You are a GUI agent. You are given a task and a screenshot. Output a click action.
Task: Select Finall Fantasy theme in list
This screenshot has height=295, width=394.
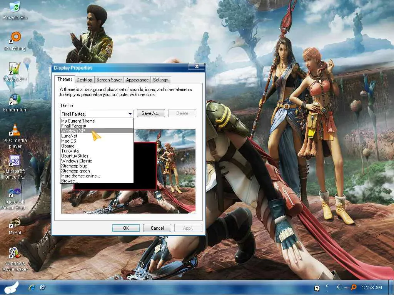[97, 126]
